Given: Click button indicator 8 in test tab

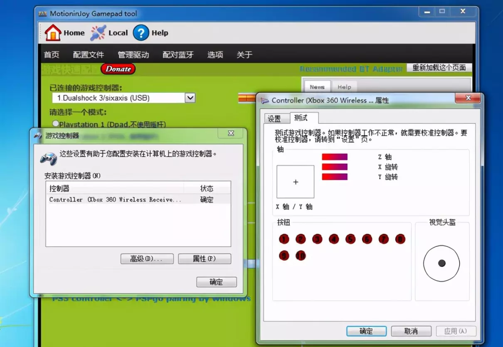Looking at the screenshot, I should [400, 239].
